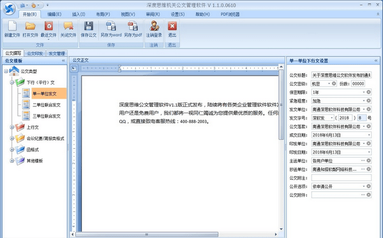The image size is (383, 238).
Task: Click the 公文附注 input field
Action: click(342, 178)
